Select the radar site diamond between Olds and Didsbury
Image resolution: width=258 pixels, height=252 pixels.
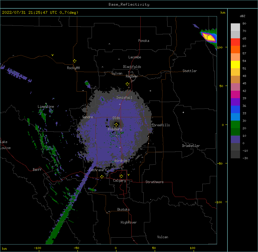point(116,125)
